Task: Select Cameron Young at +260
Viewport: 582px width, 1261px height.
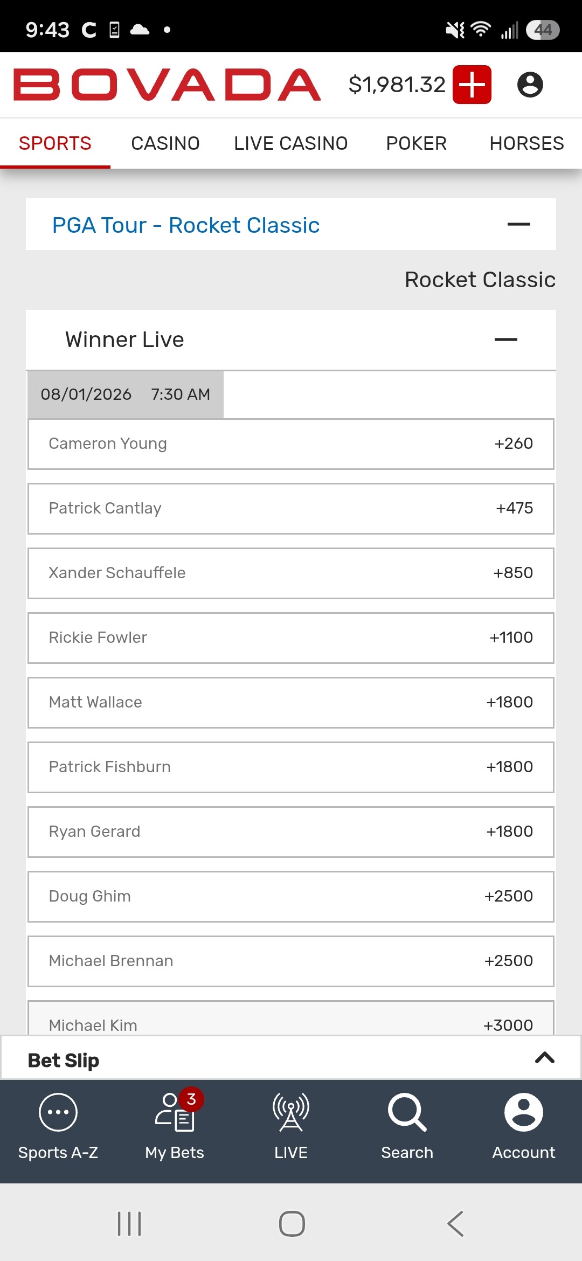Action: (x=291, y=444)
